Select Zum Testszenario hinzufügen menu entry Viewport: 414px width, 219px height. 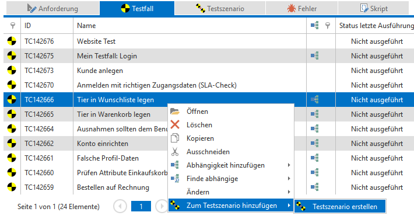(231, 206)
